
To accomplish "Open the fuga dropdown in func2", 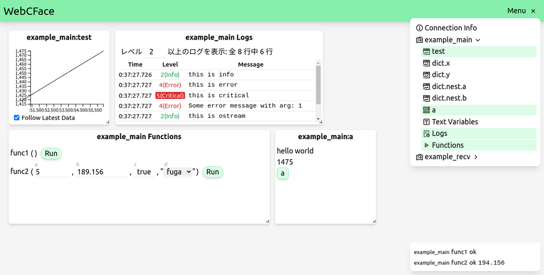I will point(179,172).
